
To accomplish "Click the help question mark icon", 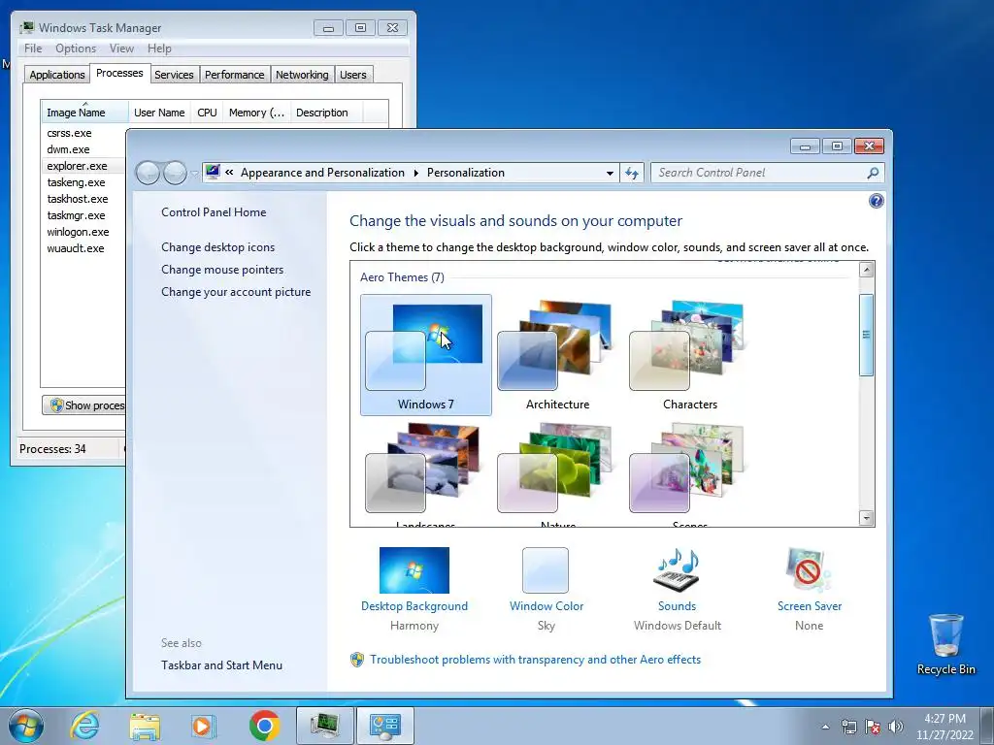I will [877, 202].
